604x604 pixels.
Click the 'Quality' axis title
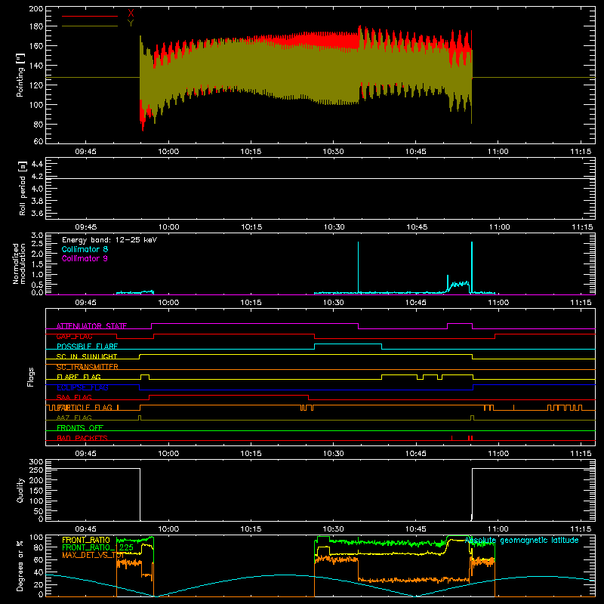[x=20, y=490]
